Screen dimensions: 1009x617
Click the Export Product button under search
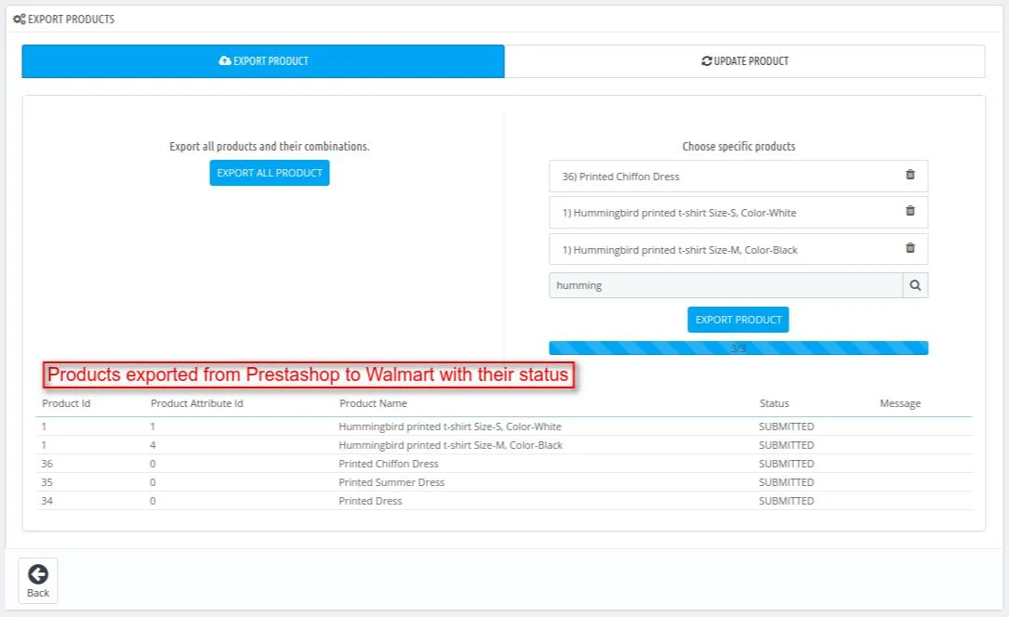pyautogui.click(x=738, y=320)
